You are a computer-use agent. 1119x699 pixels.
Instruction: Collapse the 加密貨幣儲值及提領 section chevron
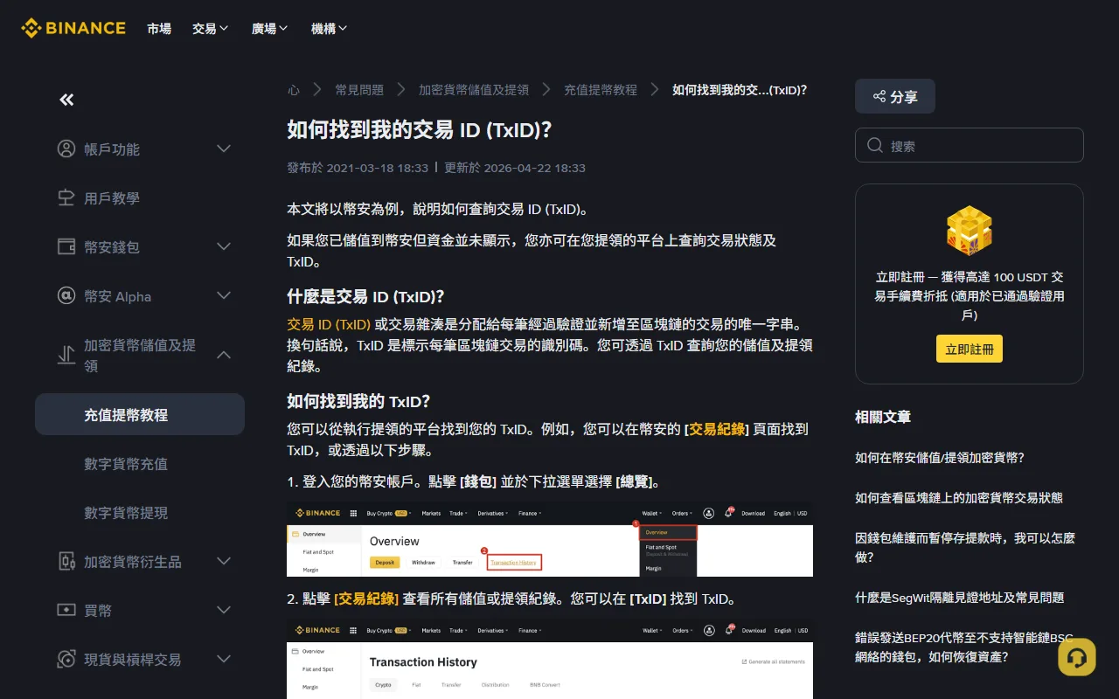(x=224, y=355)
